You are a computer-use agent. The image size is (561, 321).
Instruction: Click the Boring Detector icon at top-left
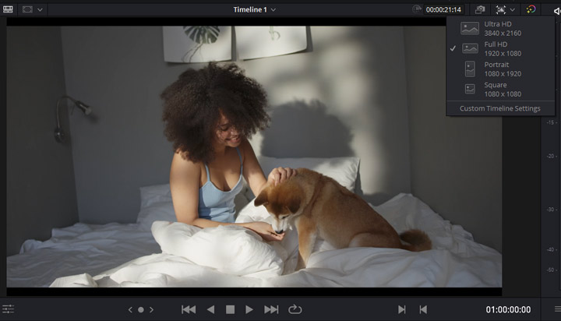(8, 9)
